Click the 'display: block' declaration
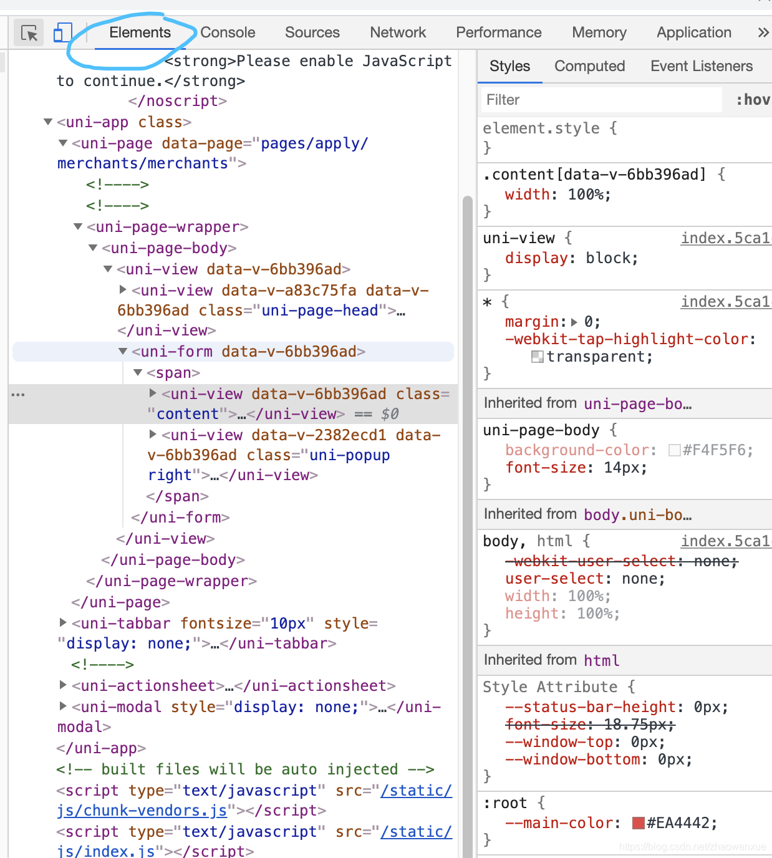Screen dimensions: 772x858 click(x=572, y=258)
